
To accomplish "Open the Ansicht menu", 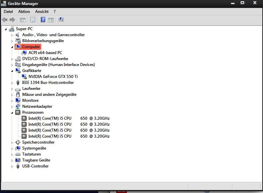I will [42, 12].
